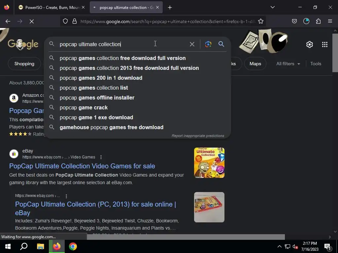This screenshot has height=253, width=338.
Task: Choose suggestion 'gamehouse popcap games free download'
Action: click(138, 127)
